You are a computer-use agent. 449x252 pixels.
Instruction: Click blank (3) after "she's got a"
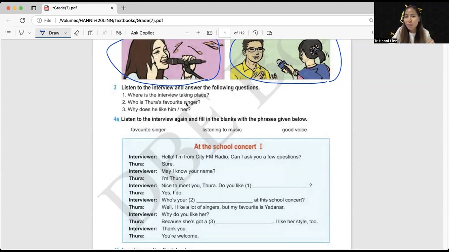pos(244,222)
